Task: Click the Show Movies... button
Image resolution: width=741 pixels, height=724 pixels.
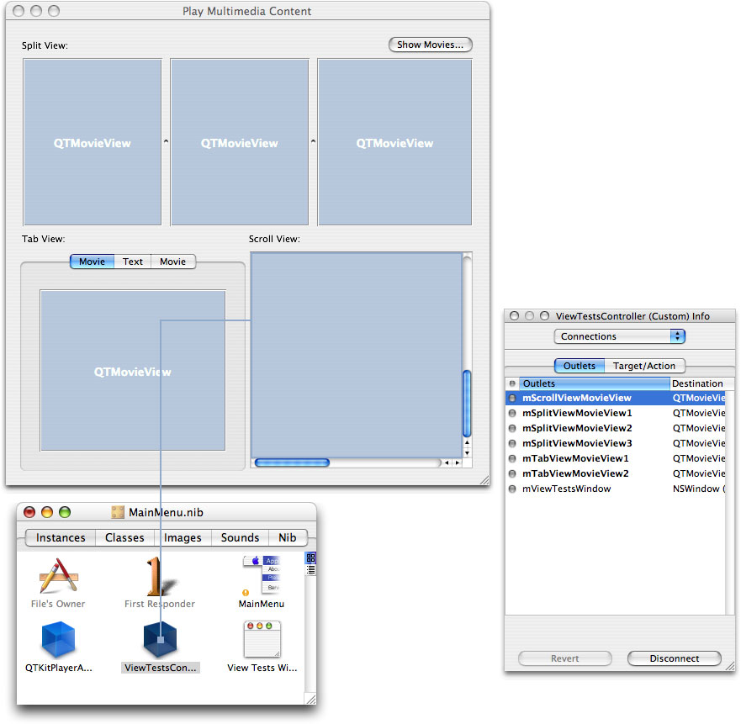Action: coord(430,45)
